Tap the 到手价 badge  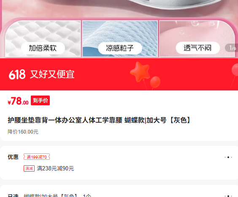40,101
